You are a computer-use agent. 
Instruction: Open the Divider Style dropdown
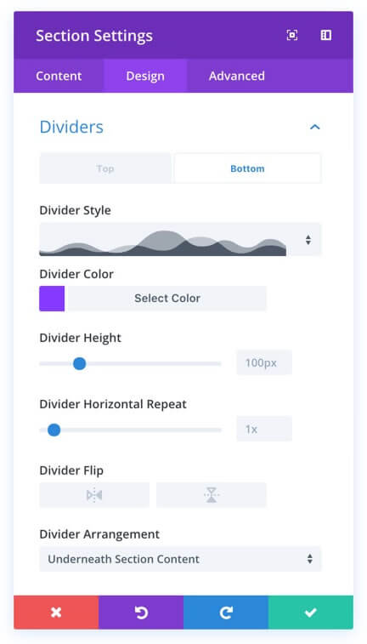(180, 239)
